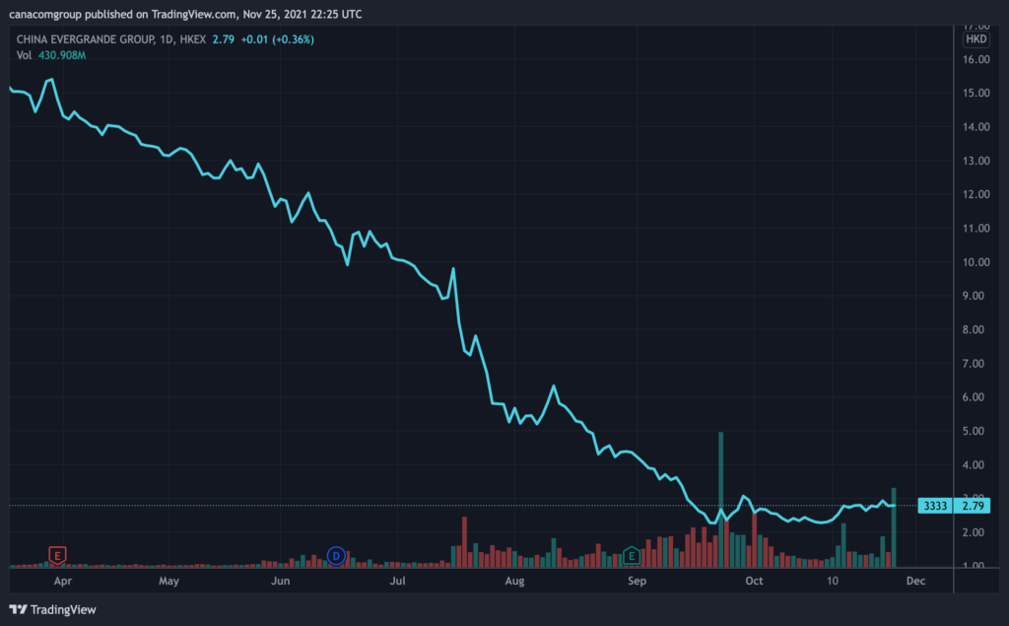The height and width of the screenshot is (626, 1009).
Task: Click the Apr label on the time axis
Action: pyautogui.click(x=62, y=581)
